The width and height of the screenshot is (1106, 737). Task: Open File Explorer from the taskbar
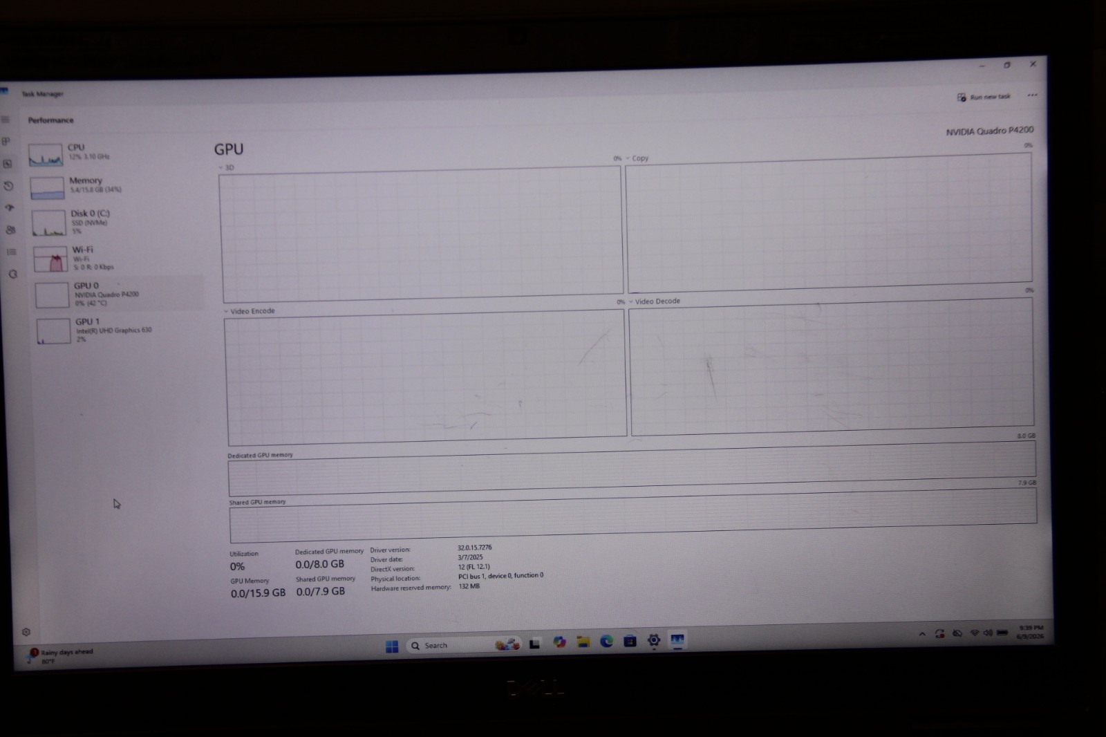pyautogui.click(x=583, y=642)
